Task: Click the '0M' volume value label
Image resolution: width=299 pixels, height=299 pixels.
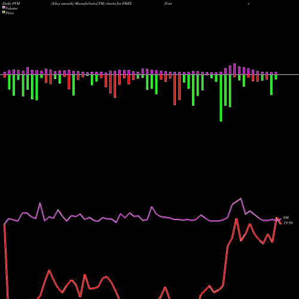Action: tap(286, 218)
